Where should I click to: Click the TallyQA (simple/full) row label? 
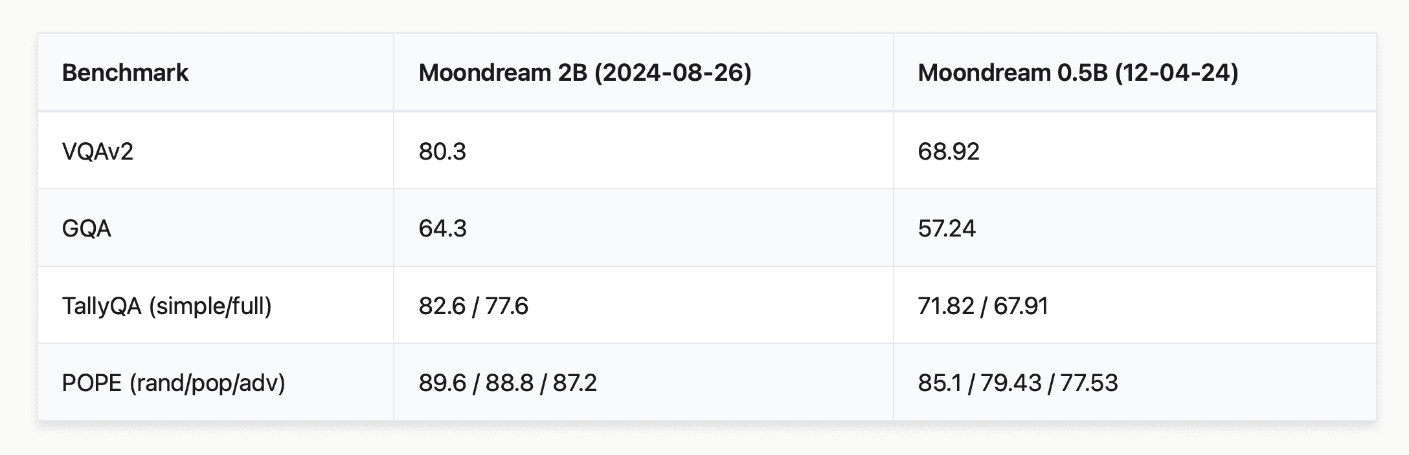(167, 306)
